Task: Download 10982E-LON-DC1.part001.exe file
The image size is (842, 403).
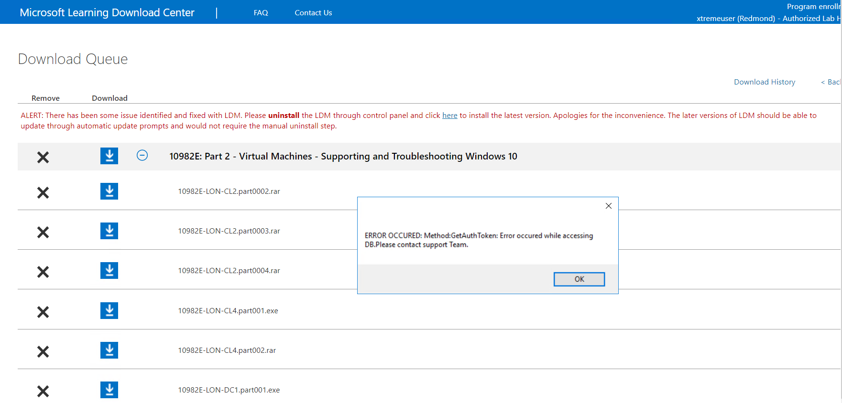Action: 109,390
